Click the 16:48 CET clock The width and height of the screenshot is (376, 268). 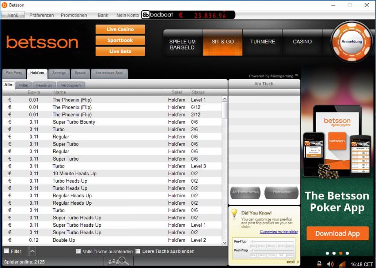[x=362, y=264]
